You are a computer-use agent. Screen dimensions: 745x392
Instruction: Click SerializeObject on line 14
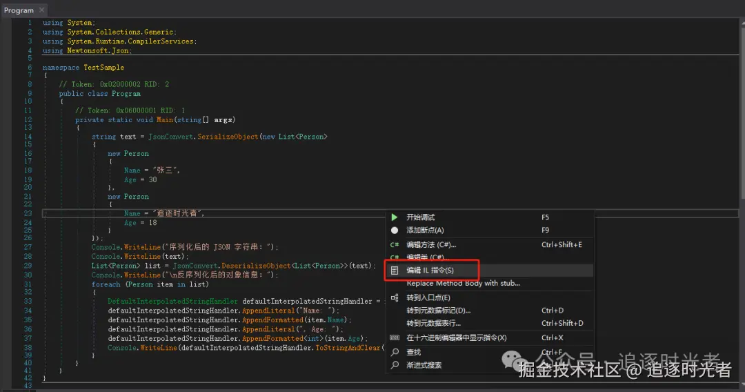coord(228,137)
